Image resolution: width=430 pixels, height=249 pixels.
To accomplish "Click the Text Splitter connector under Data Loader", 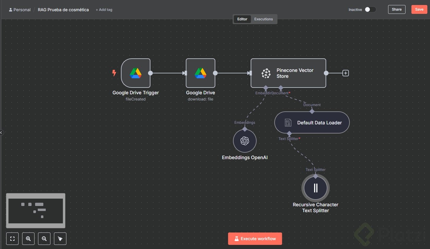I will click(x=289, y=133).
